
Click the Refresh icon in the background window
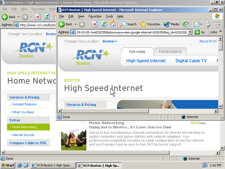coord(47,17)
